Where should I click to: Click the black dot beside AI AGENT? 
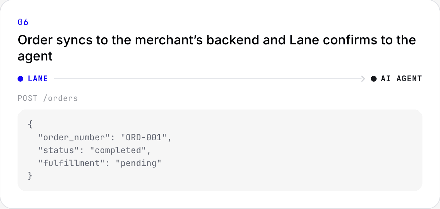[x=374, y=79]
